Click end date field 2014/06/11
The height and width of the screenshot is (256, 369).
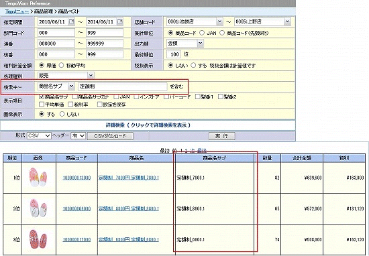coord(101,22)
